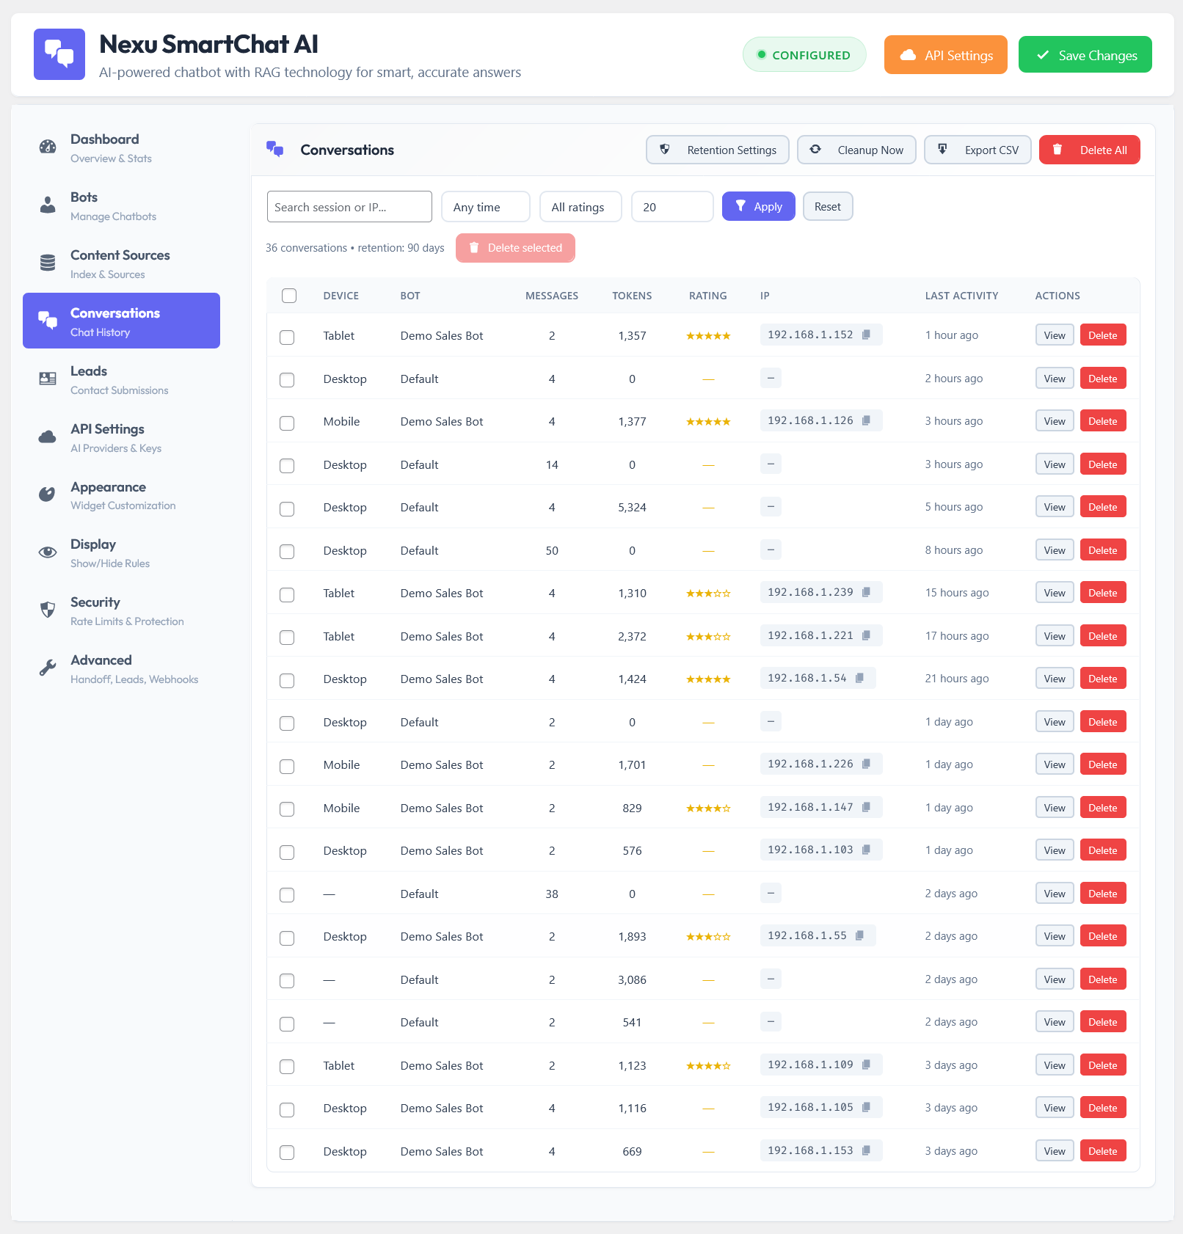Open Leads Contact Submissions page
Viewport: 1183px width, 1234px height.
(122, 379)
